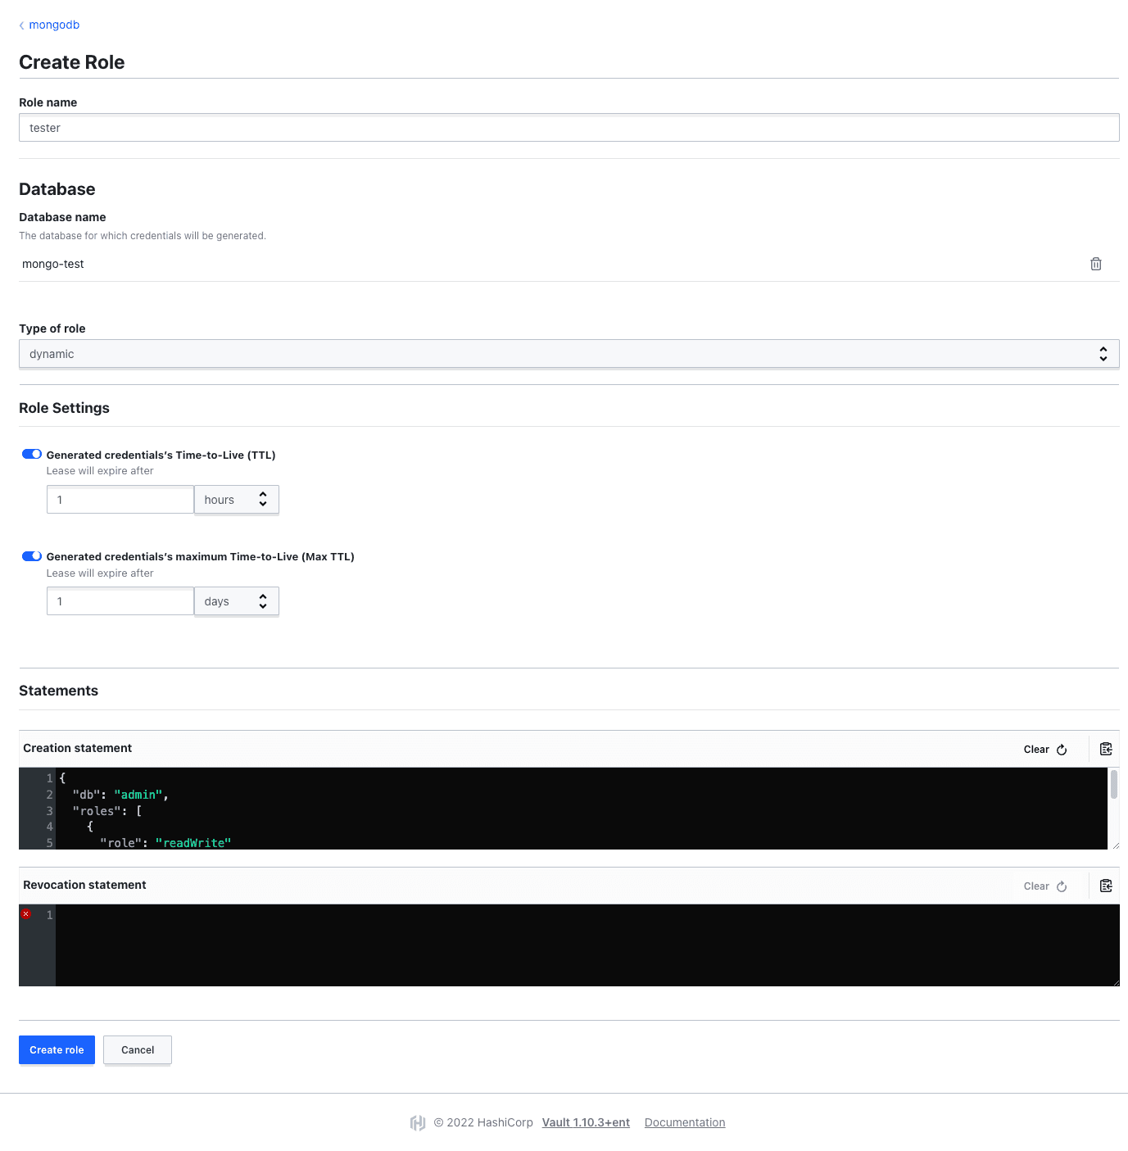Viewport: 1128px width, 1151px height.
Task: Click inside the Creation statement code editor
Action: (x=581, y=809)
